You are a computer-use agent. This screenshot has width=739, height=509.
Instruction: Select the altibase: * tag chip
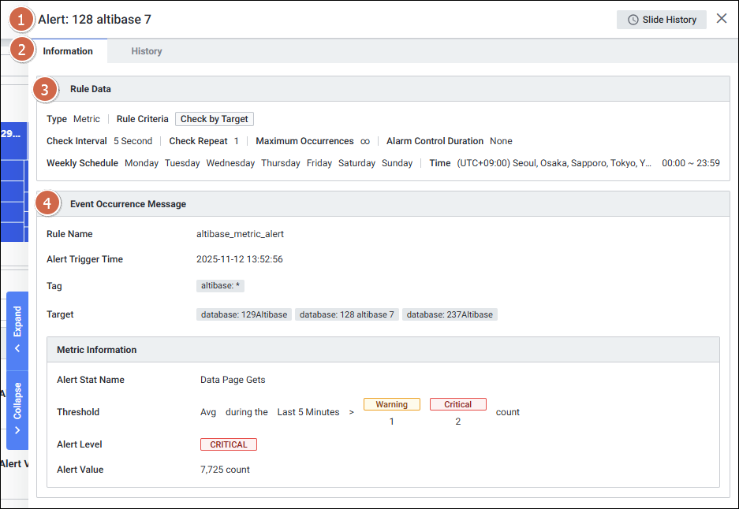click(226, 286)
